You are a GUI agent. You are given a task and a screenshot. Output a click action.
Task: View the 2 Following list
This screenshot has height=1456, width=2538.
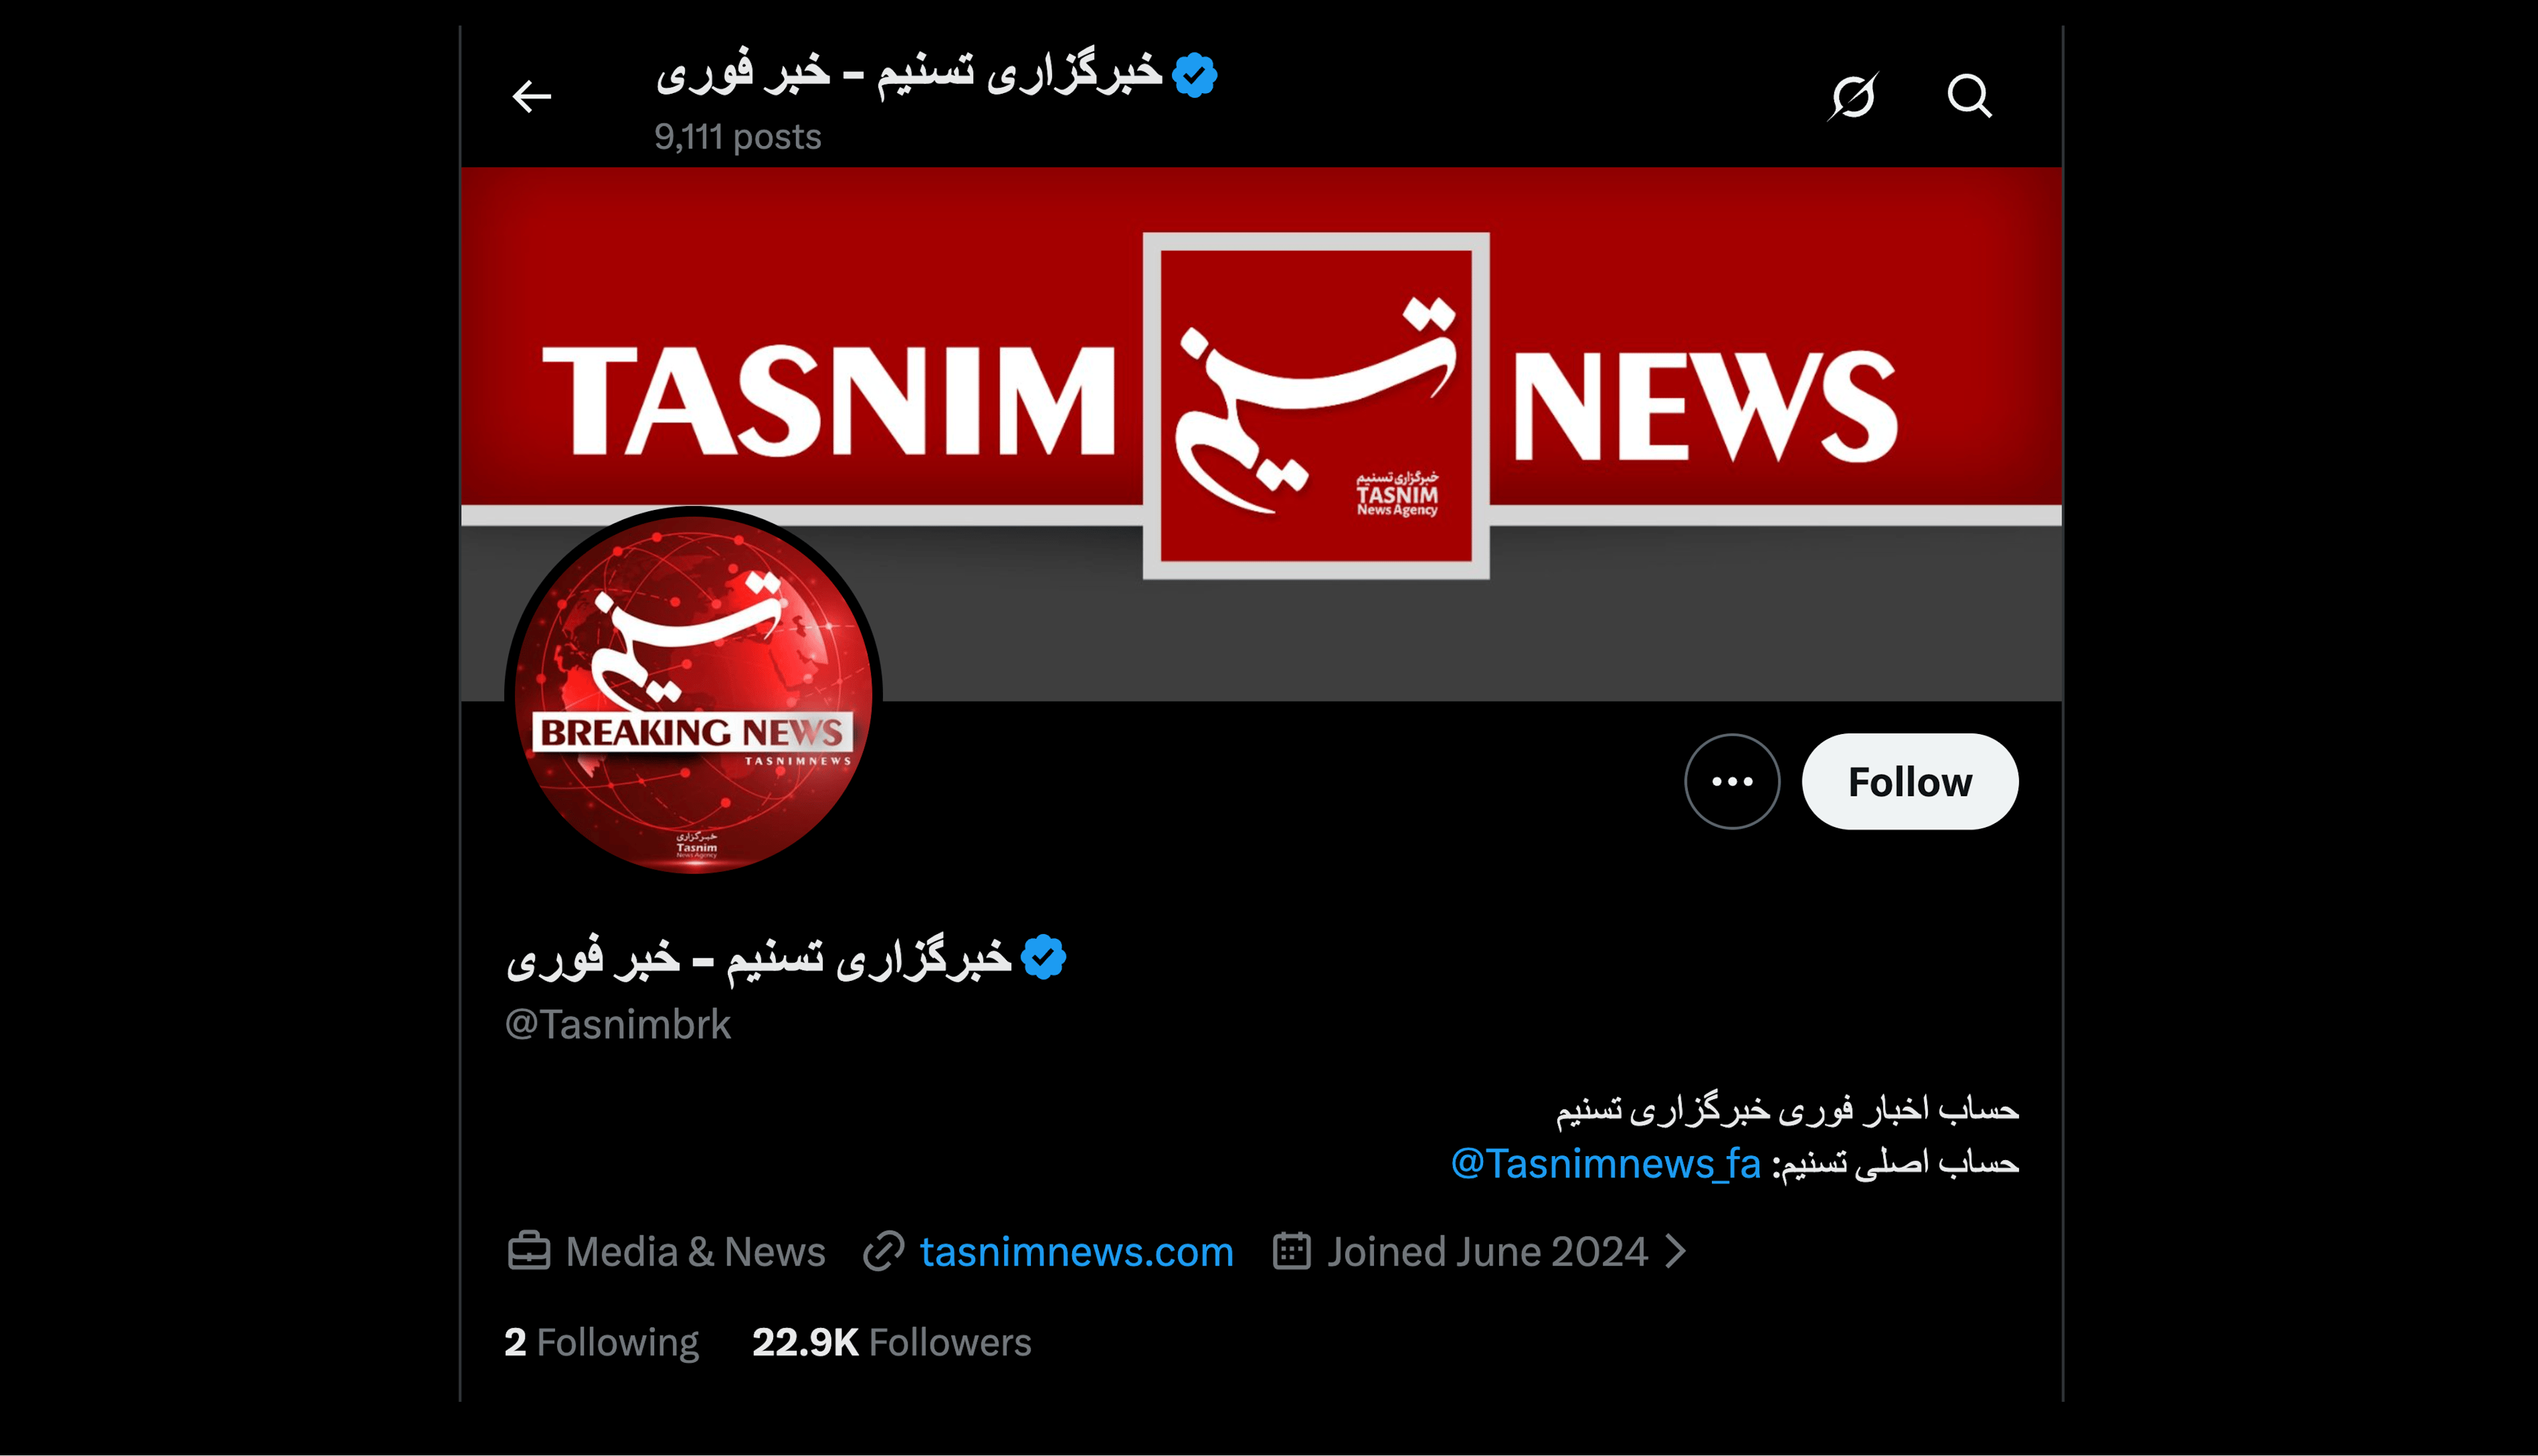[x=601, y=1342]
